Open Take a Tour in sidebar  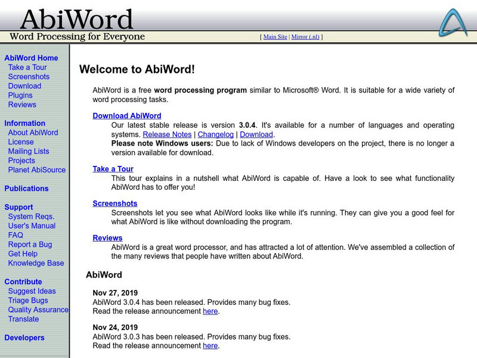(x=27, y=67)
